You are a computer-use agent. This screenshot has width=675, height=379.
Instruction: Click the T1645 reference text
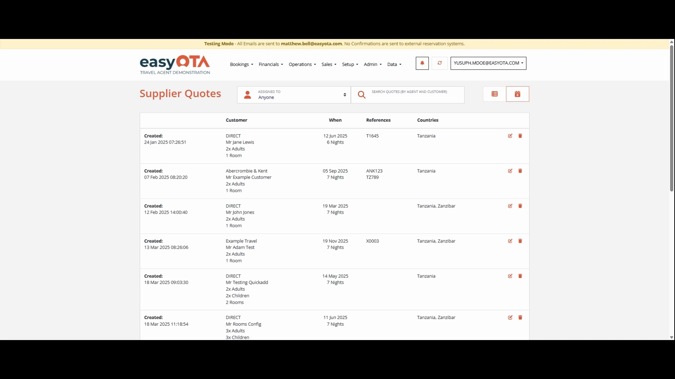[372, 136]
